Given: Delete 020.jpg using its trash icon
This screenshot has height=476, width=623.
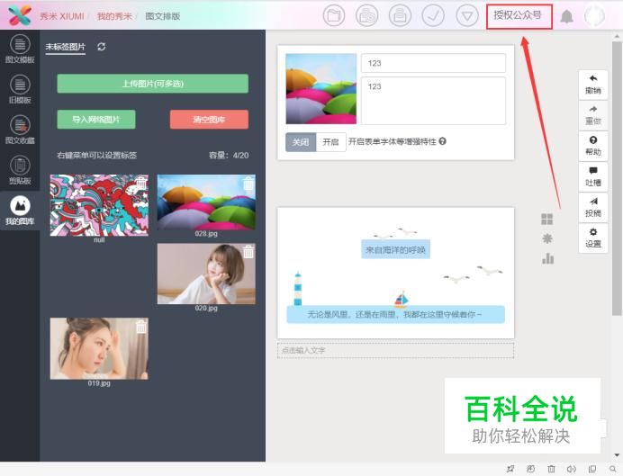Looking at the screenshot, I should pyautogui.click(x=248, y=252).
